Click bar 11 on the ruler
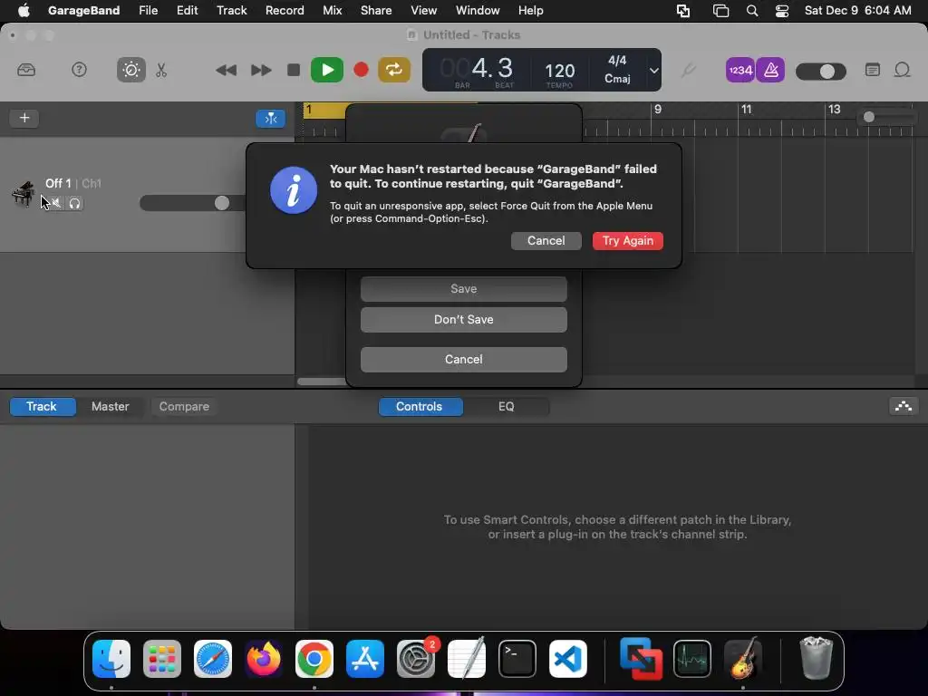The image size is (928, 696). 747,110
